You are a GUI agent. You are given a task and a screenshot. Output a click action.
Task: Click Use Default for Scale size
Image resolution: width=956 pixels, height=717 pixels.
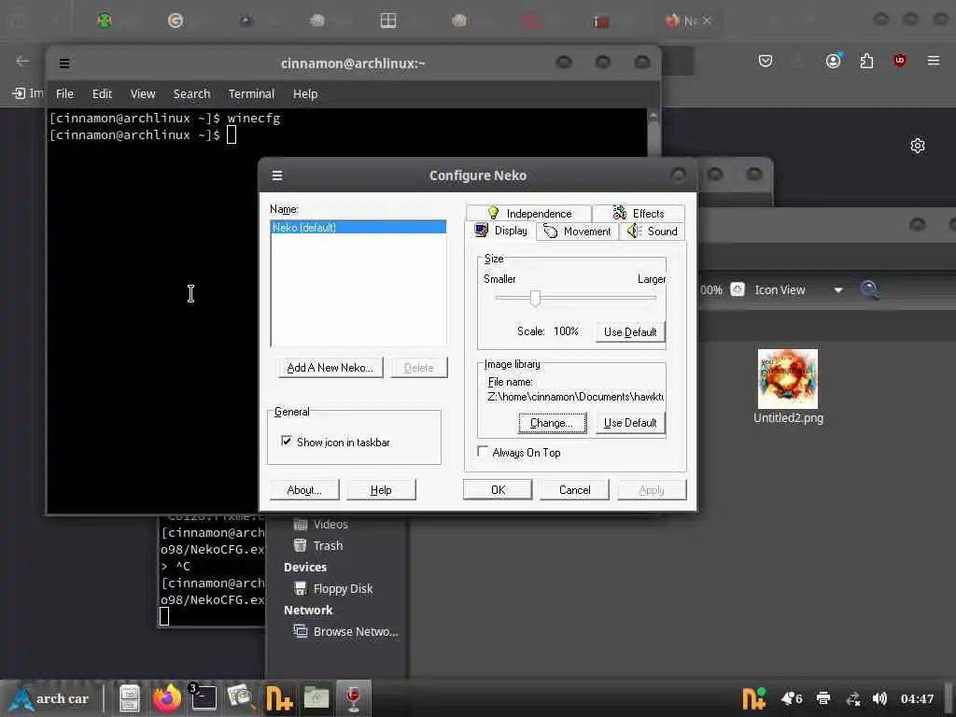coord(630,331)
